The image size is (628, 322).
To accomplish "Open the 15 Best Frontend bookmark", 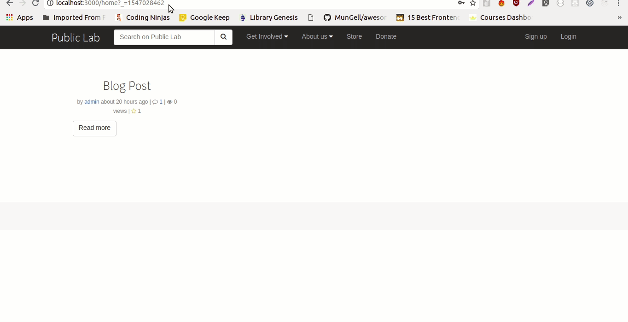I will click(428, 18).
